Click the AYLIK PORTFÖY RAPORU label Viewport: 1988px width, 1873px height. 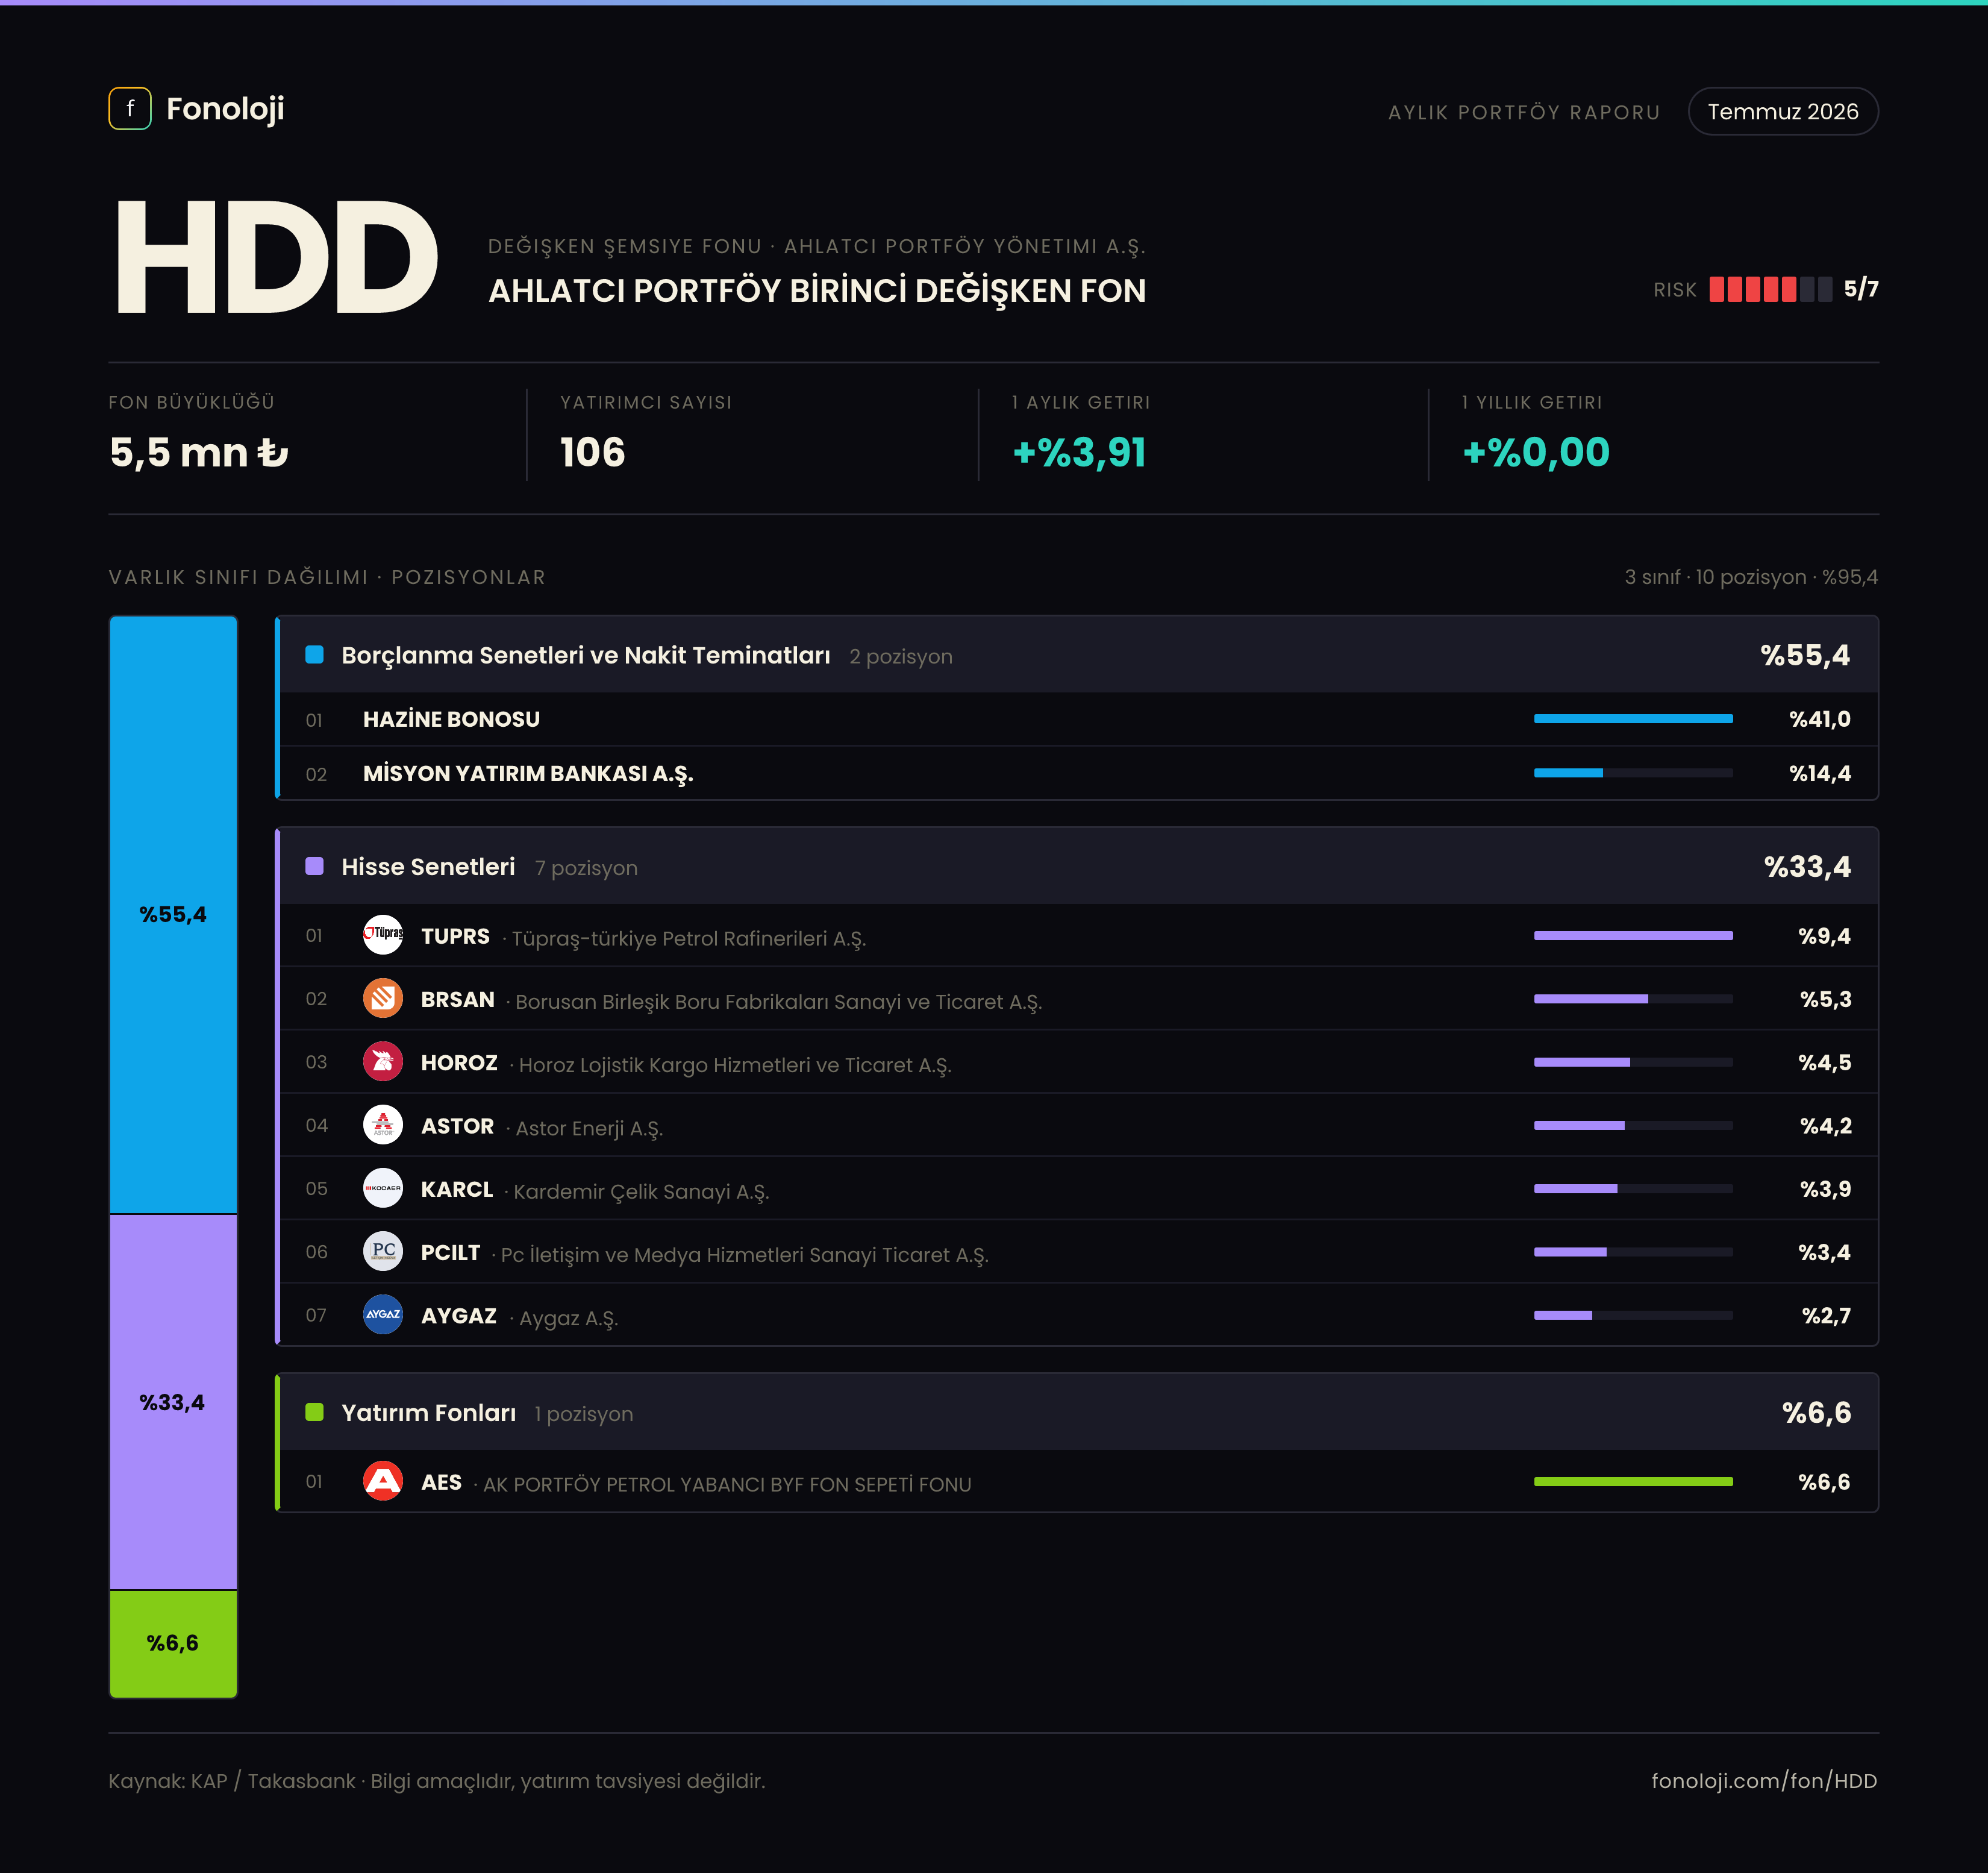click(1524, 112)
